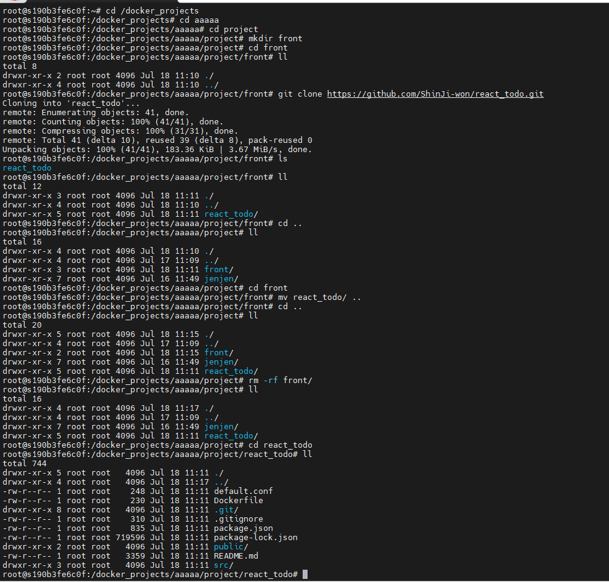Click the 'package-lock.json' file name
The height and width of the screenshot is (582, 609).
[x=255, y=538]
